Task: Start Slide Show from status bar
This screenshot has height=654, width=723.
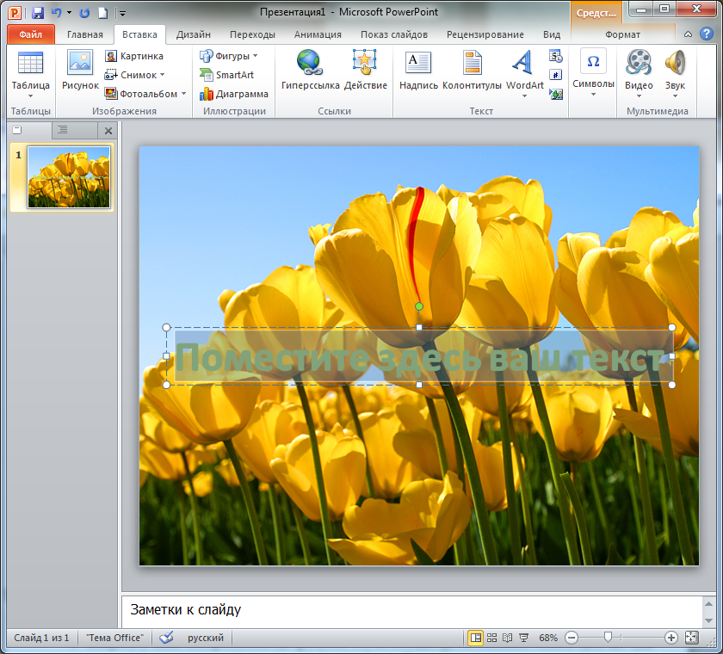Action: (x=523, y=638)
